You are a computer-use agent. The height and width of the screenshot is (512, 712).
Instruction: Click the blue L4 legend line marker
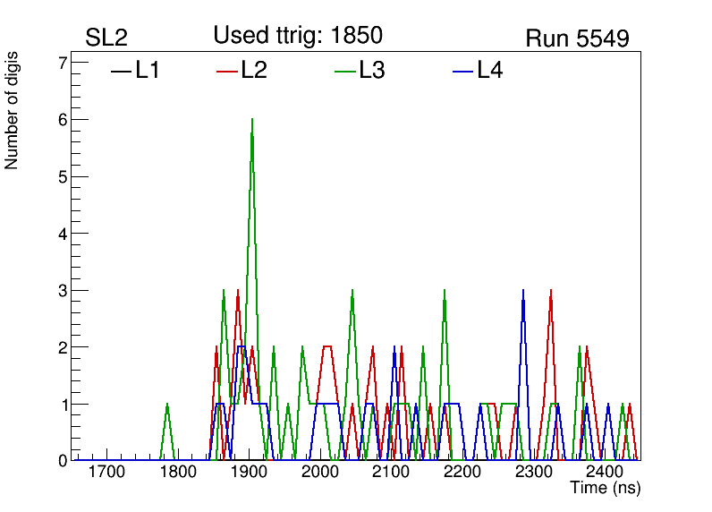(x=462, y=72)
